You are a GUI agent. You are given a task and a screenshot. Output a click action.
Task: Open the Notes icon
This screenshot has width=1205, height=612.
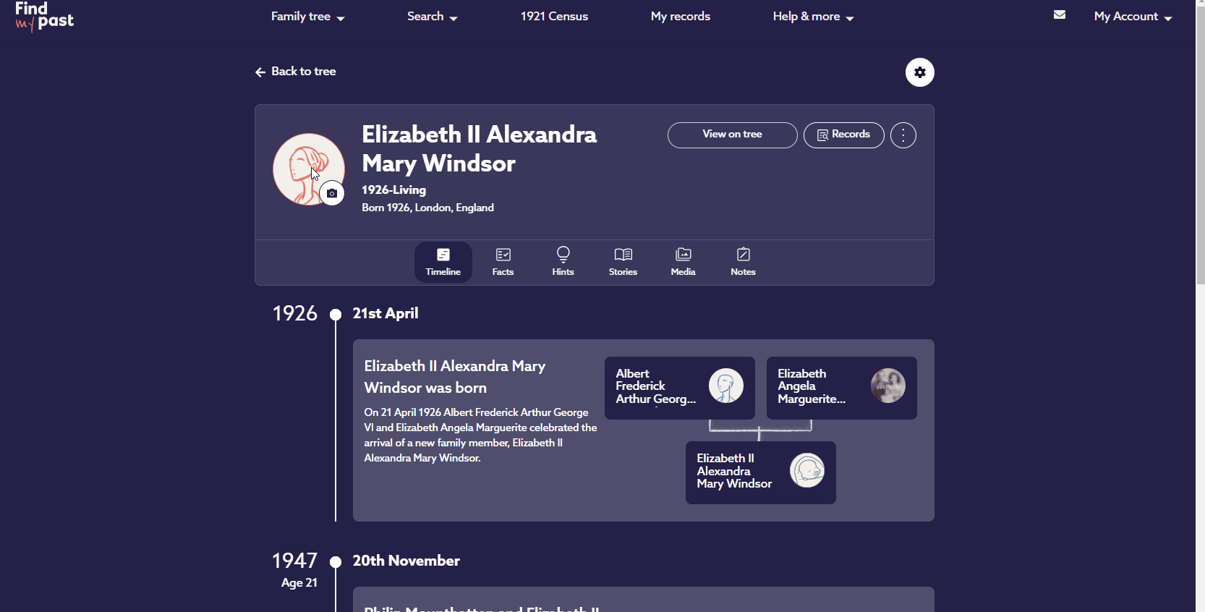[x=743, y=260]
